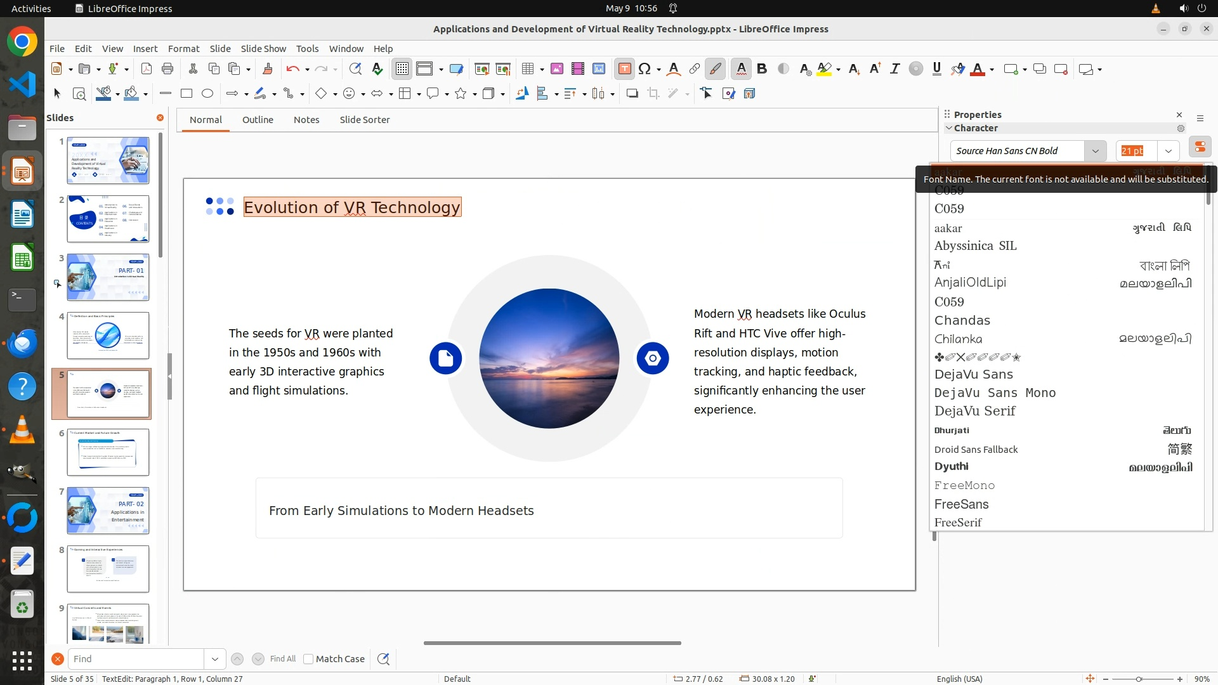
Task: Click the Print toolbar icon
Action: tap(167, 69)
